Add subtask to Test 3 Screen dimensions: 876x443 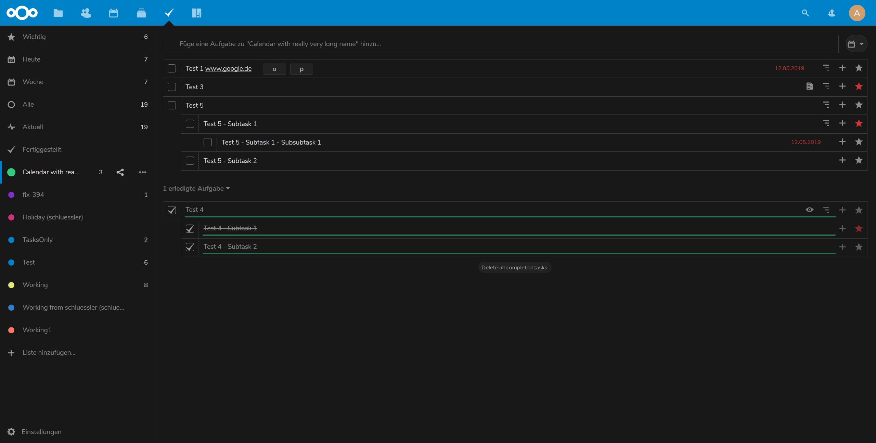(x=842, y=86)
